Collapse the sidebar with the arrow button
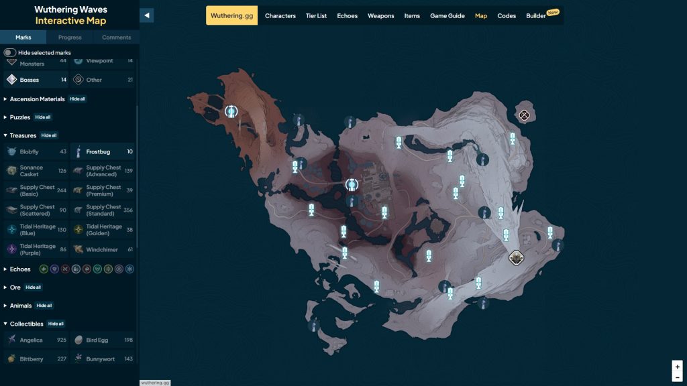687x386 pixels. click(147, 15)
